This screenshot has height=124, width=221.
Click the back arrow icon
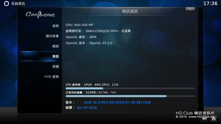click(x=204, y=119)
